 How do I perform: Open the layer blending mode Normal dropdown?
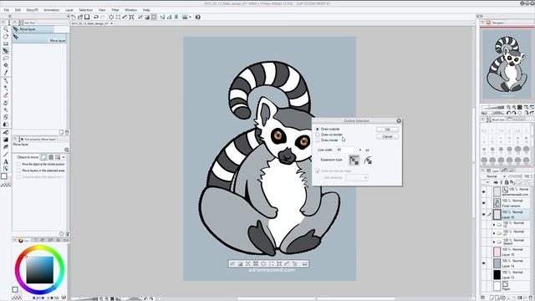[496, 176]
